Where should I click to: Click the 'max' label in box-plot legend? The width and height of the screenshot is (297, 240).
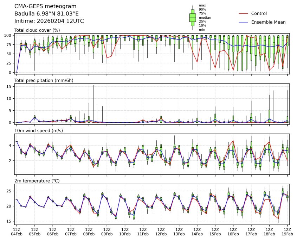[x=202, y=5]
